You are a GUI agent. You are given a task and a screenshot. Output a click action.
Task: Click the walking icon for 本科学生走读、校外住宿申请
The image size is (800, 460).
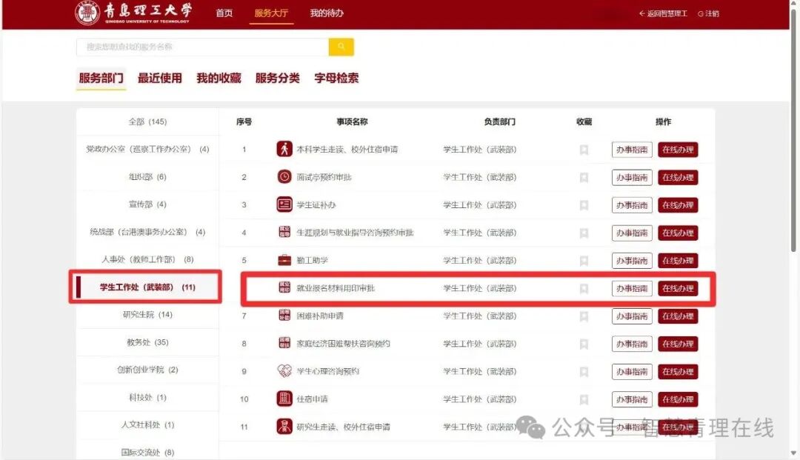tap(284, 149)
